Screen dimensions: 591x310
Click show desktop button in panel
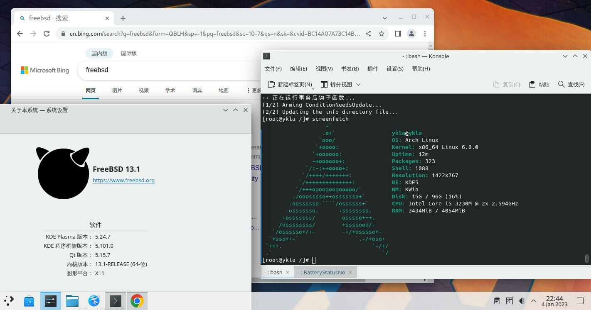580,301
